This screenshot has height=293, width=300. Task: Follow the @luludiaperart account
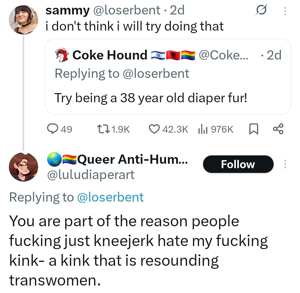[238, 164]
